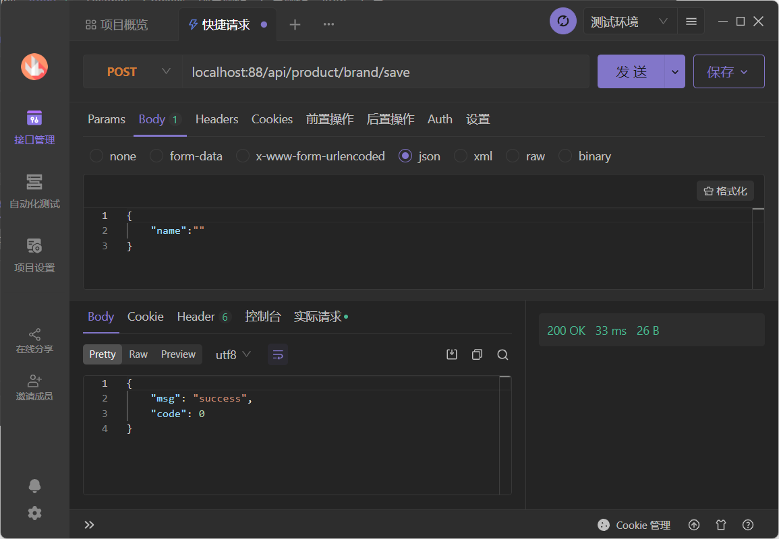Toggle word wrap in response viewer
This screenshot has height=539, width=779.
278,354
